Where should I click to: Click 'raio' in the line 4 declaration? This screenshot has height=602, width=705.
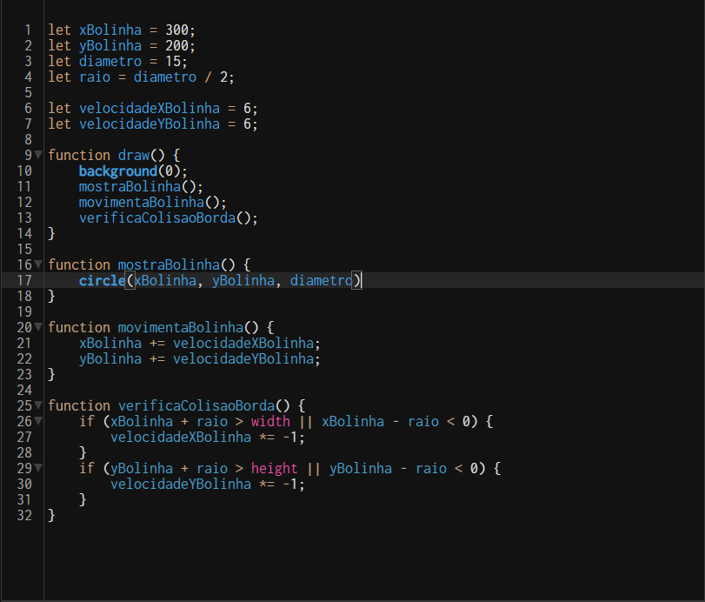pos(95,77)
